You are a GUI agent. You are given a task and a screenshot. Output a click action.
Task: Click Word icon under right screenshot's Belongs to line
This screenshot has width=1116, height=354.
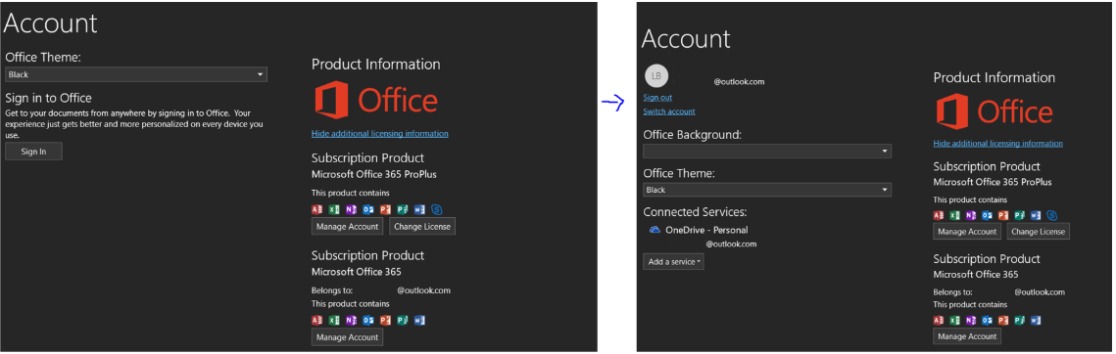[x=1036, y=321]
